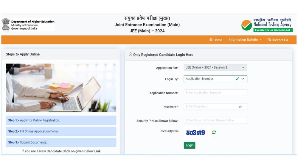Expand the Login By dropdown
This screenshot has height=167, width=298.
click(215, 79)
